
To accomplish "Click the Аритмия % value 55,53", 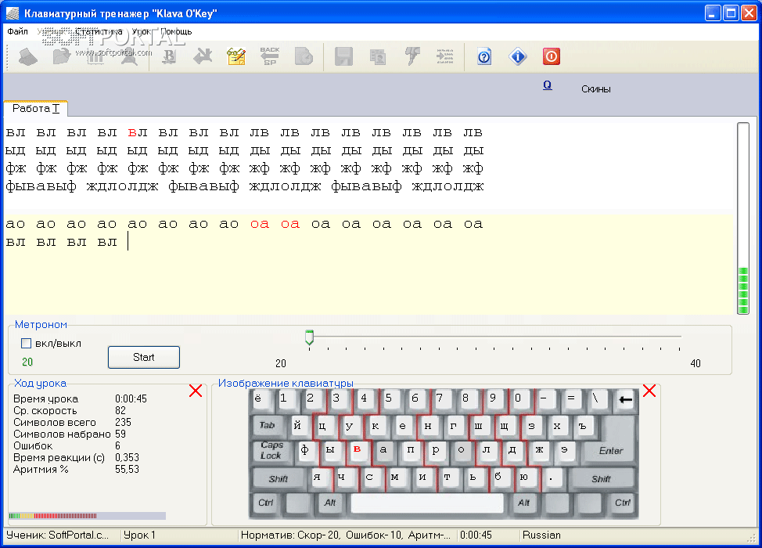I will (x=128, y=469).
